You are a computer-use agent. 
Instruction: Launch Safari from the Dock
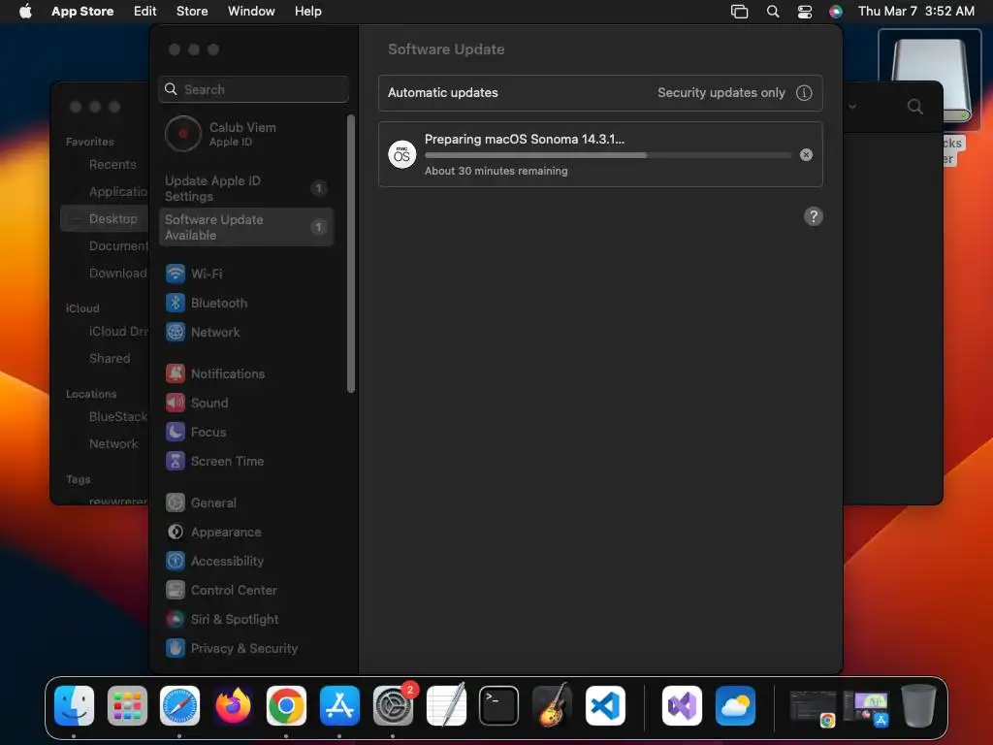(179, 706)
